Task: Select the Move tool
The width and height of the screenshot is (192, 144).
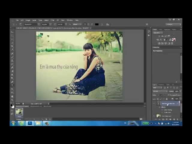Action: 12,32
